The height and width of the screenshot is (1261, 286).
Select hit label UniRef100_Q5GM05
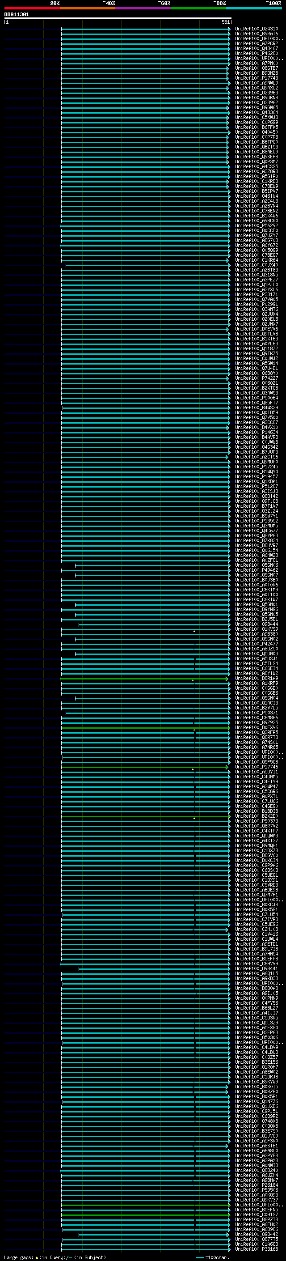(257, 614)
